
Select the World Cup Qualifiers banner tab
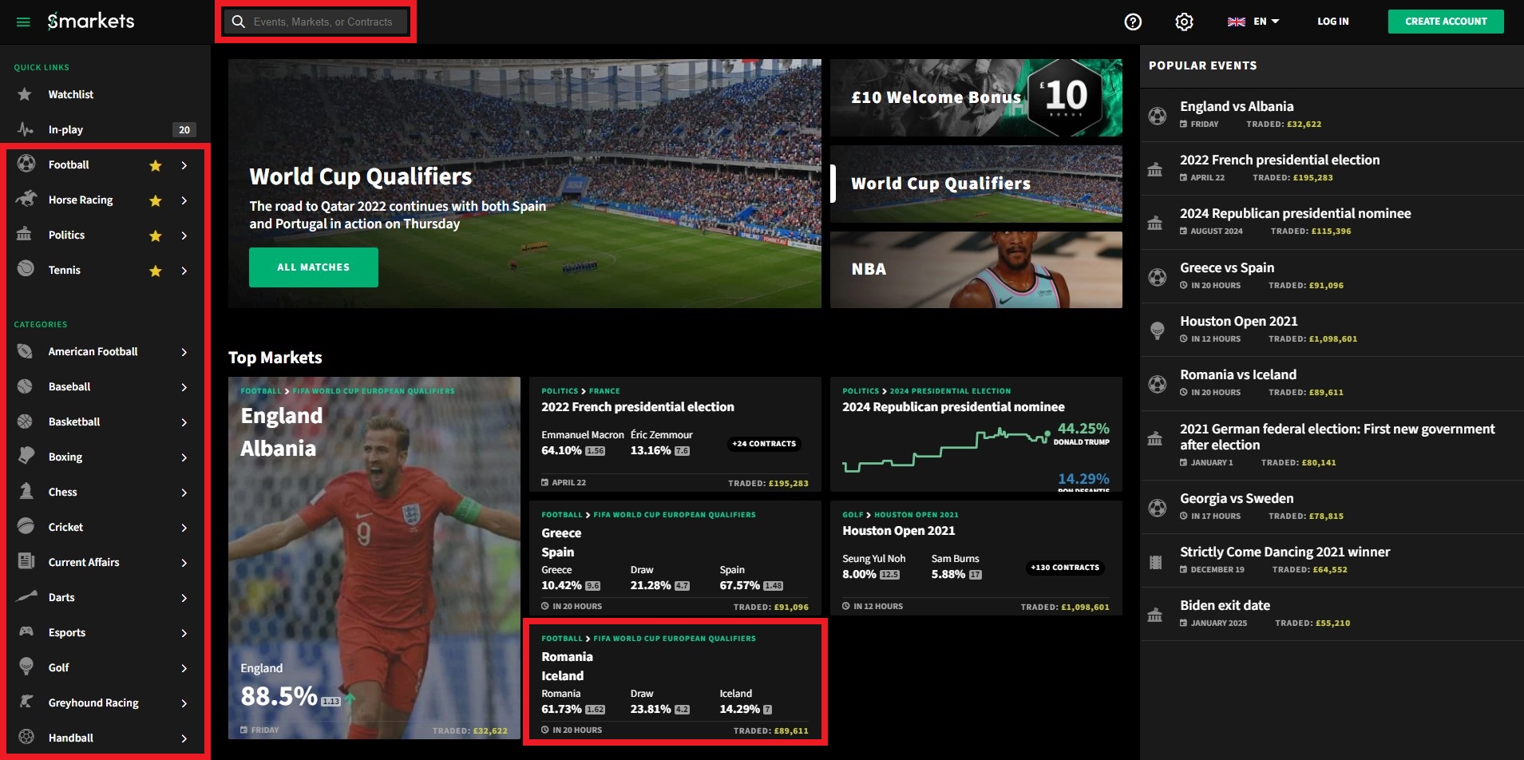click(976, 184)
